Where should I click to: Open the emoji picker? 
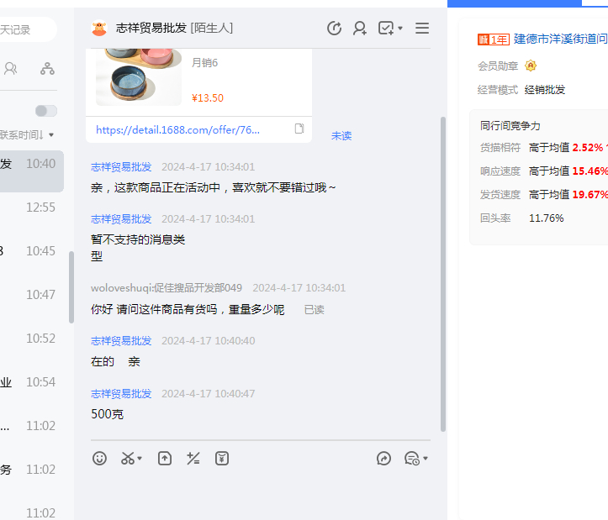click(100, 459)
